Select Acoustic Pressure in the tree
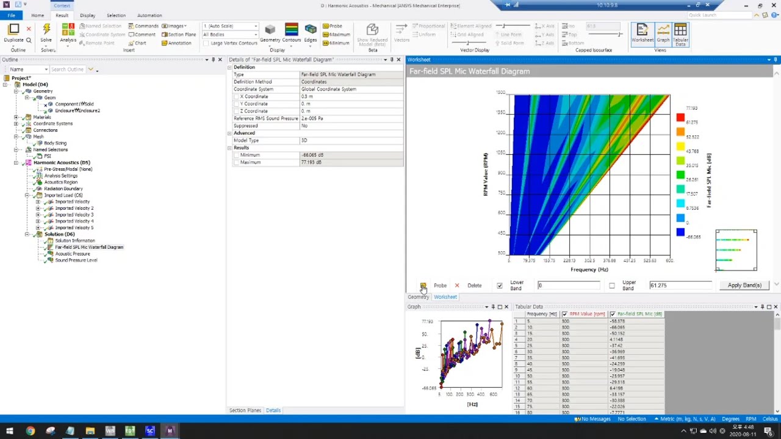Viewport: 781px width, 439px height. coord(73,254)
